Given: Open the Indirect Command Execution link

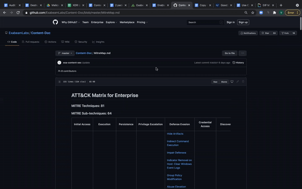Looking at the screenshot, I should pyautogui.click(x=178, y=143).
